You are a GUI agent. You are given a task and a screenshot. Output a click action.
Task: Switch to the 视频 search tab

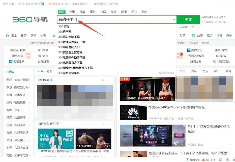(83, 12)
